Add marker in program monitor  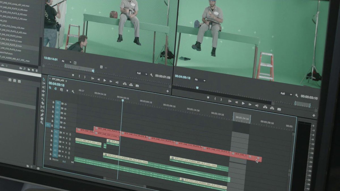click(x=208, y=97)
